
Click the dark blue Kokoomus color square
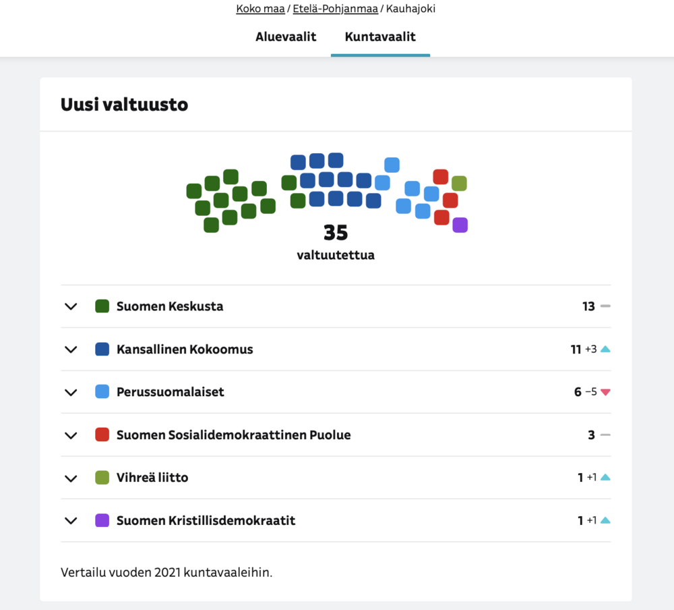click(x=102, y=350)
